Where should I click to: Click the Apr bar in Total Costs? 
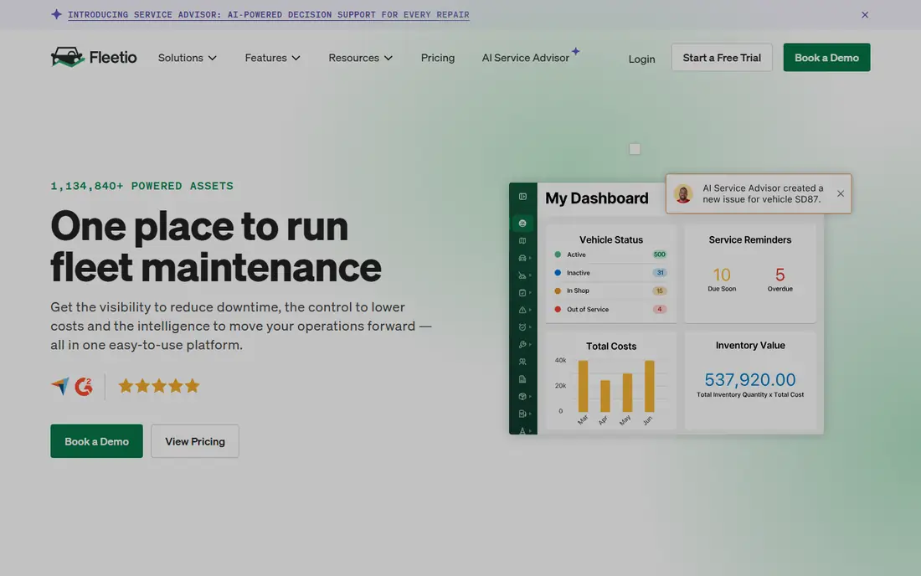pyautogui.click(x=605, y=396)
